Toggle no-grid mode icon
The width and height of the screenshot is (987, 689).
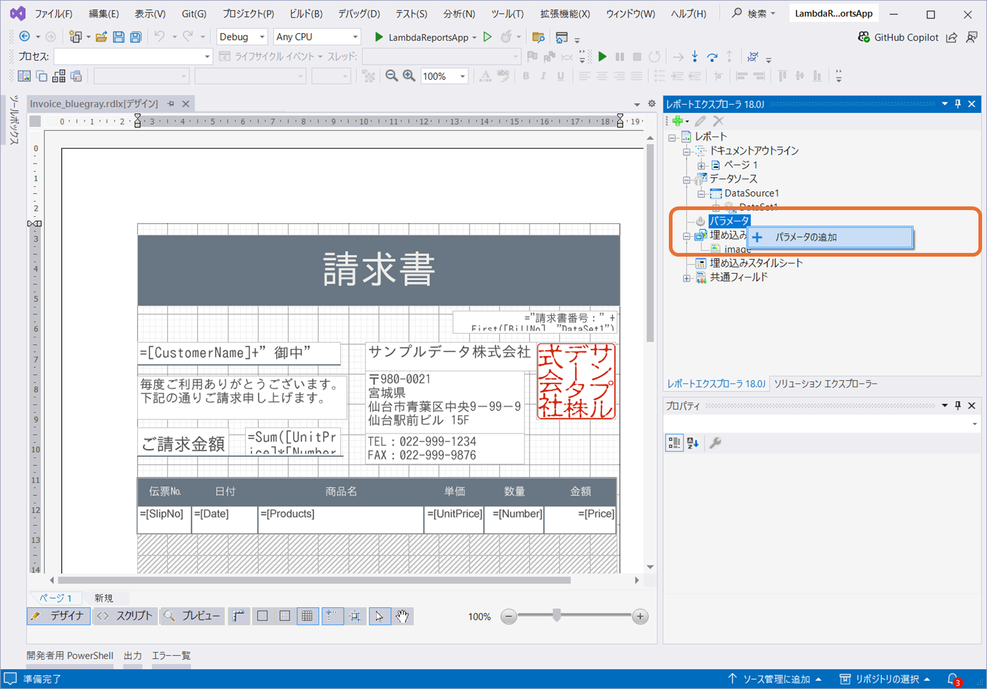click(262, 616)
